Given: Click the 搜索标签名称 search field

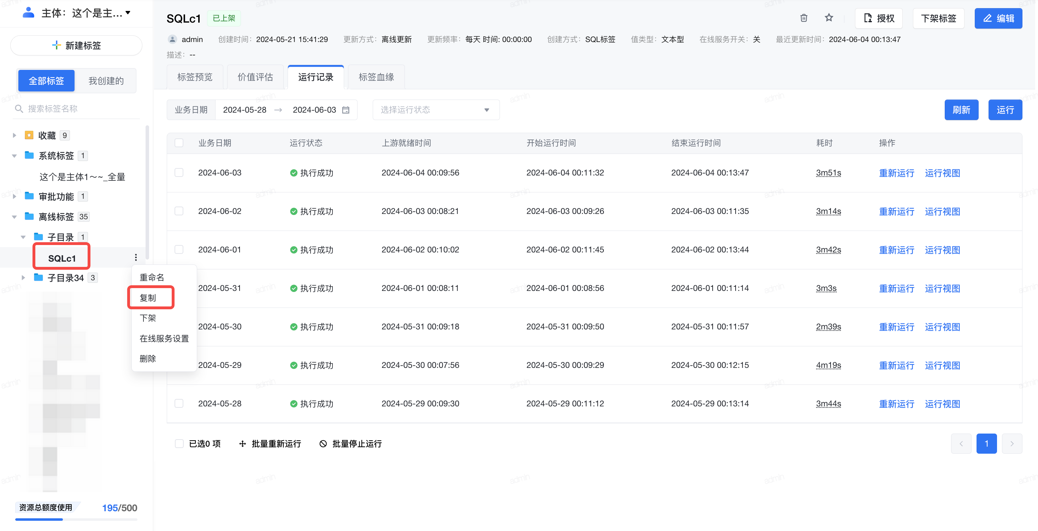Looking at the screenshot, I should coord(77,109).
